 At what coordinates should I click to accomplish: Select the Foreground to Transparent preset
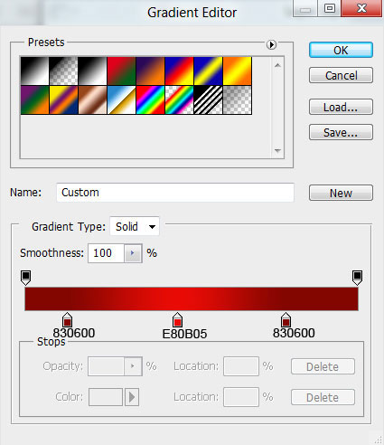pos(63,71)
